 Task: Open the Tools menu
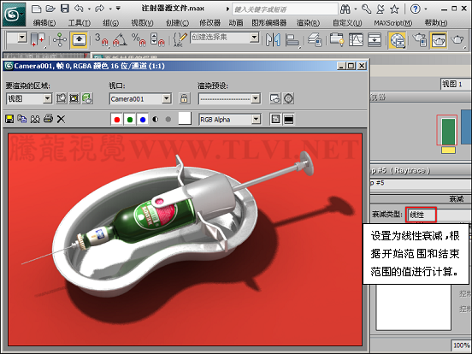point(80,22)
